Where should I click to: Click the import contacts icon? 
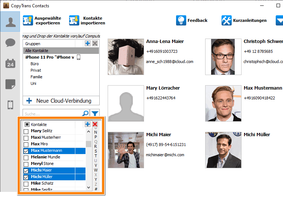coord(74,20)
